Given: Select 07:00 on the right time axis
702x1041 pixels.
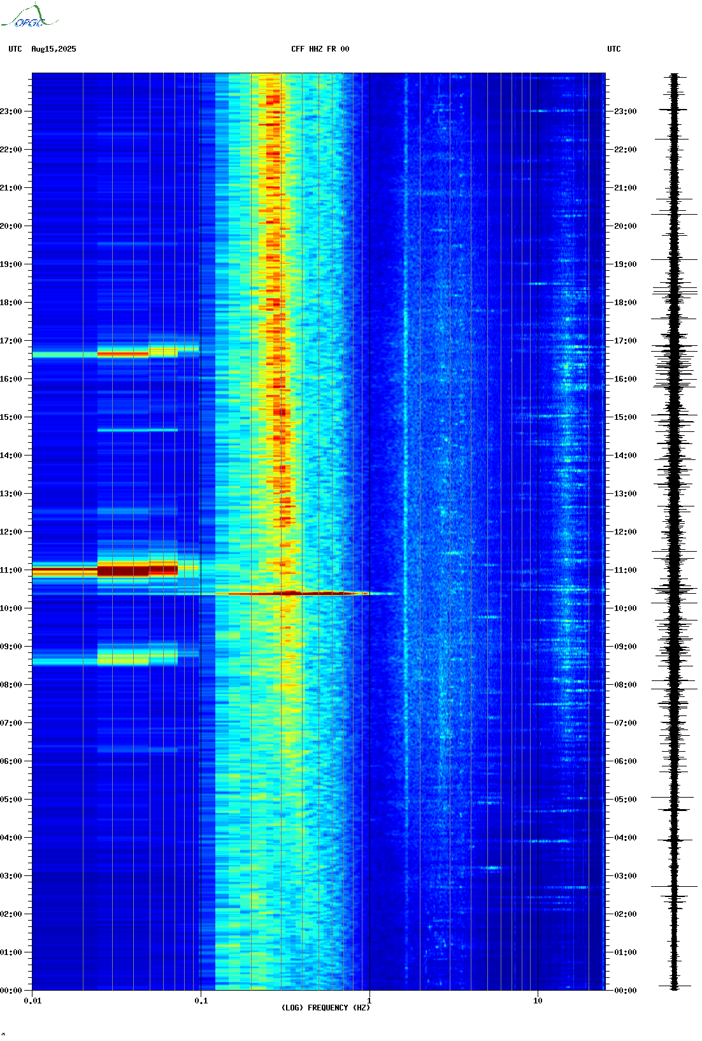Looking at the screenshot, I should pos(626,723).
